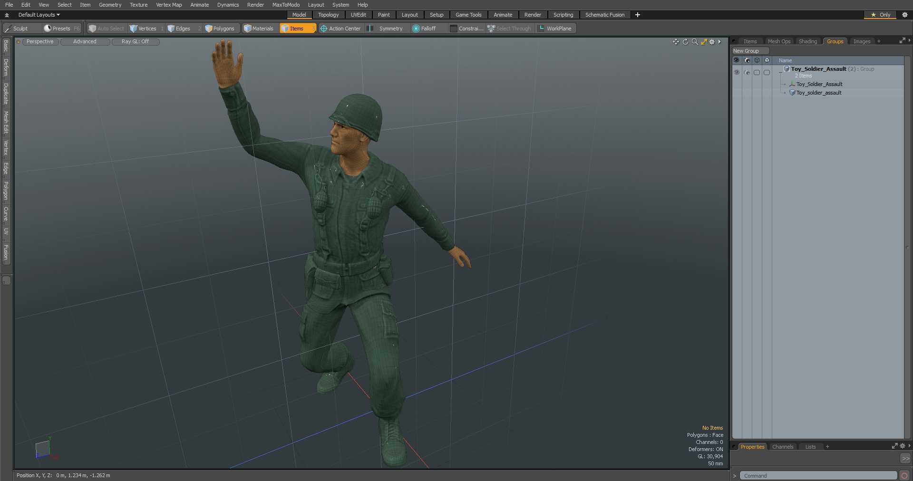Click the mesh icon of Toy_soldier_assault

(792, 93)
